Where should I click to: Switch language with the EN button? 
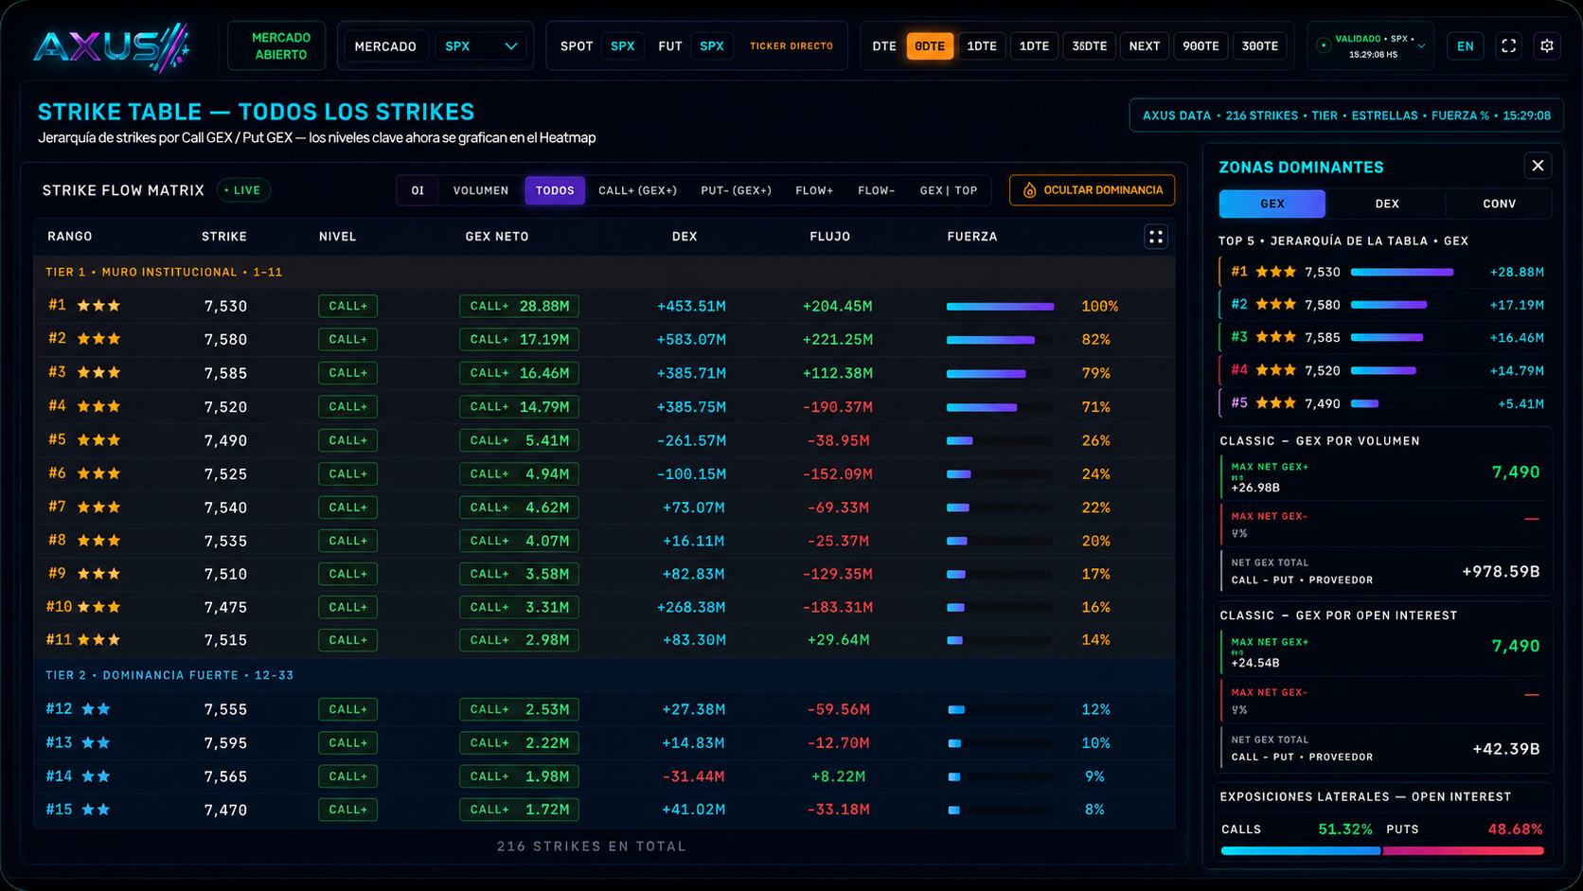[x=1465, y=45]
